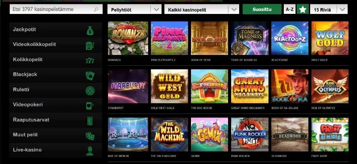The height and width of the screenshot is (164, 357).
Task: Open Blackjack via its playing cards icon
Action: [90, 76]
